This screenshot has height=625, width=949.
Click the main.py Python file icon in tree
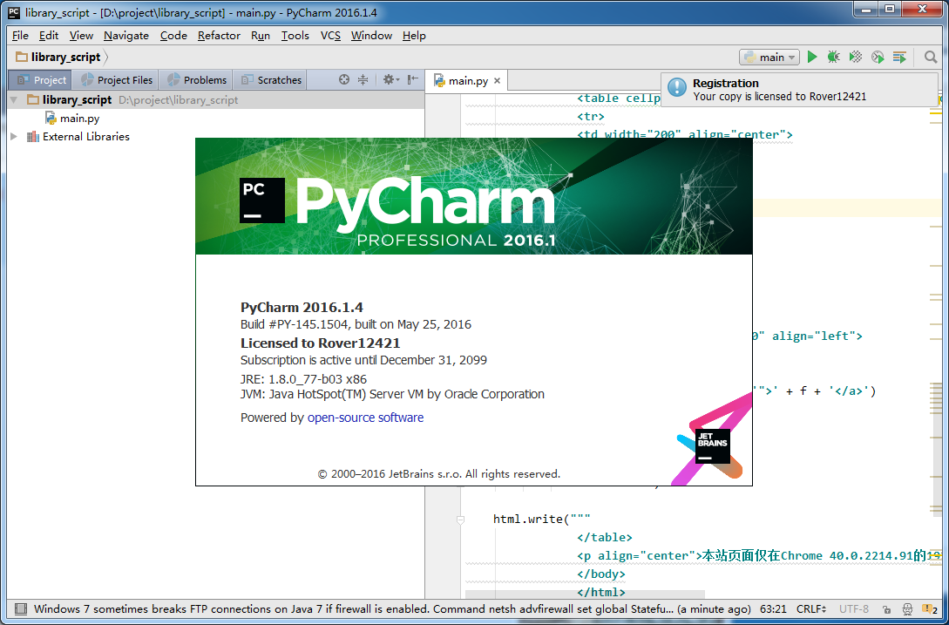(51, 118)
